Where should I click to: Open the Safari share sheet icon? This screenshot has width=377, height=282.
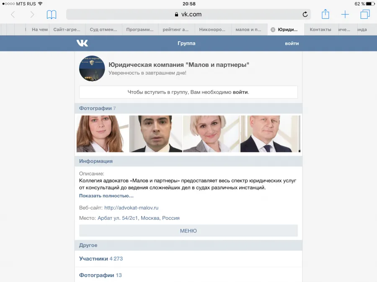click(x=325, y=14)
